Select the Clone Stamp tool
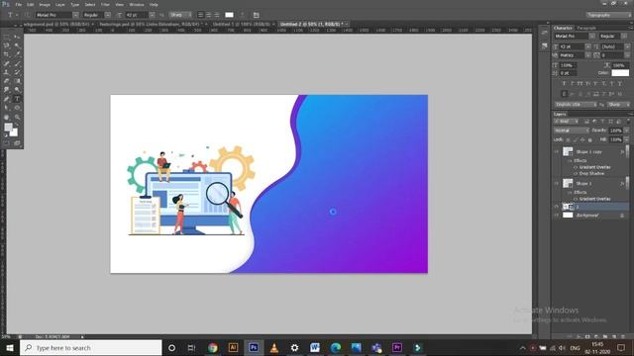The height and width of the screenshot is (356, 634). tap(7, 72)
